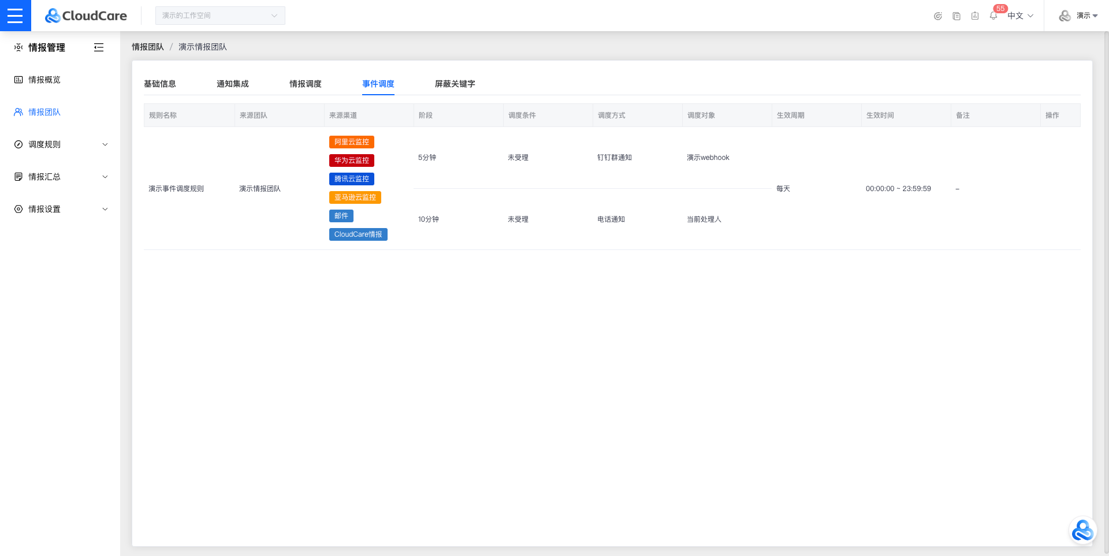Click the 演示情报团队 breadcrumb

(203, 47)
